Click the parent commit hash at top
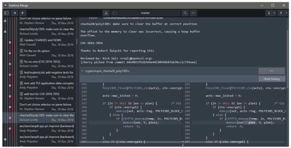The image size is (291, 148). (133, 18)
